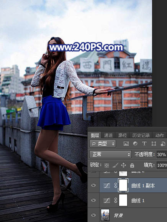Click the 填充 100% value field
The width and height of the screenshot is (167, 222).
(162, 165)
